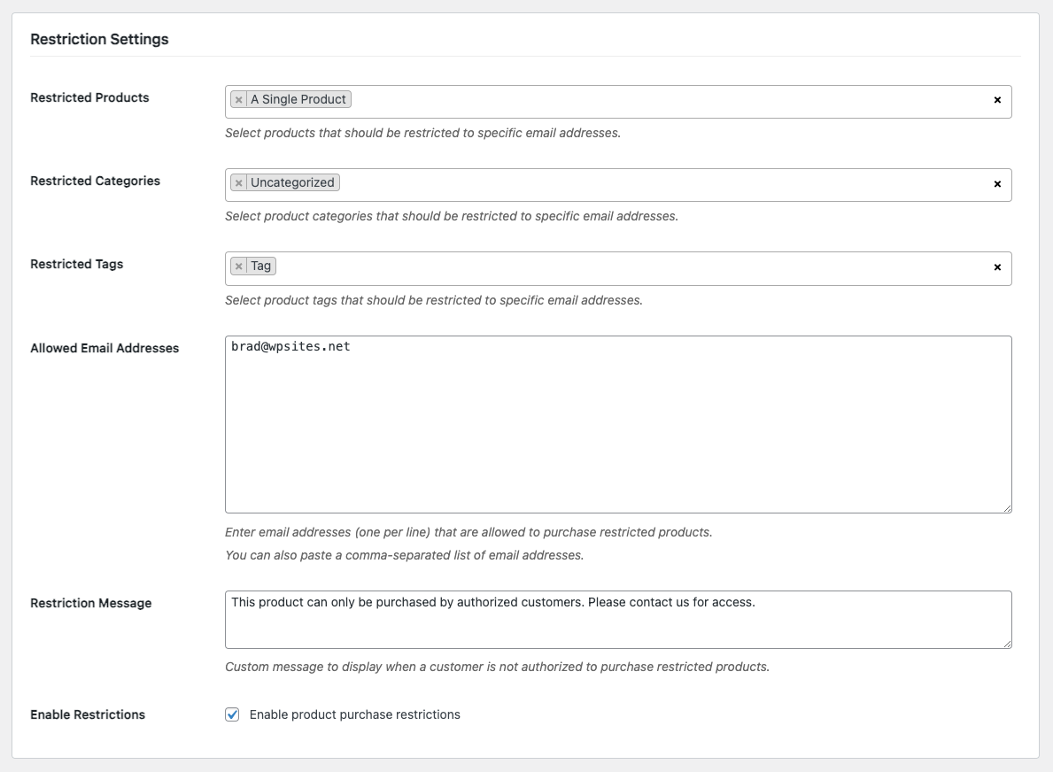Click the "Allowed Email Addresses" field label
The height and width of the screenshot is (772, 1053).
click(105, 348)
